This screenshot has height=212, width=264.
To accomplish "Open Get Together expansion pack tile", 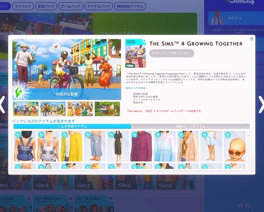I will click(53, 203).
